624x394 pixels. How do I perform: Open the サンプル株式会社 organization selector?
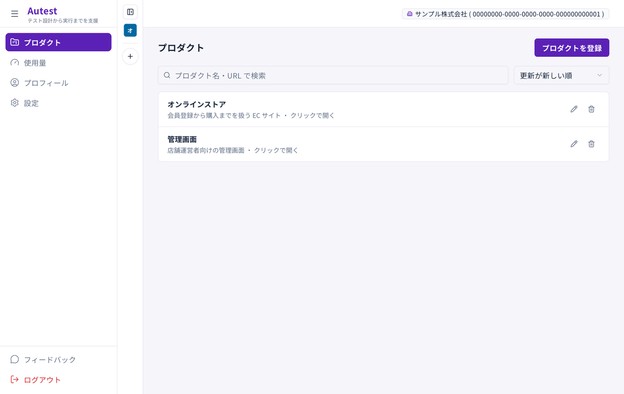click(505, 14)
